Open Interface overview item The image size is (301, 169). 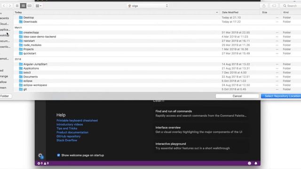201,130
